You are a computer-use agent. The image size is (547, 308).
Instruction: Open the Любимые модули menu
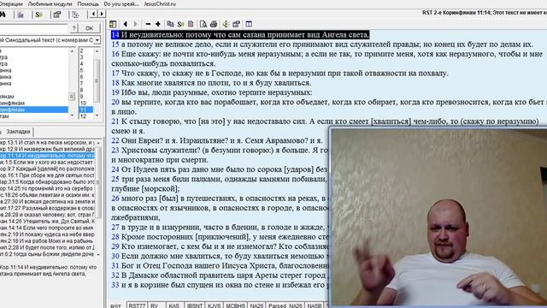point(50,4)
